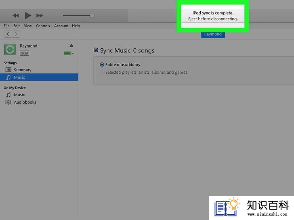Adjust the volume slider knob

click(x=92, y=16)
